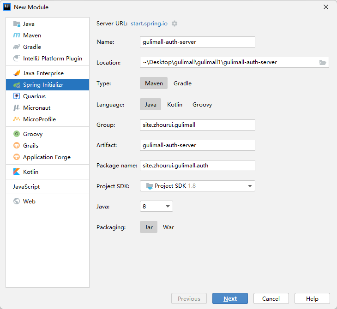The image size is (337, 309).
Task: Select Micronaut module type label
Action: tap(37, 107)
